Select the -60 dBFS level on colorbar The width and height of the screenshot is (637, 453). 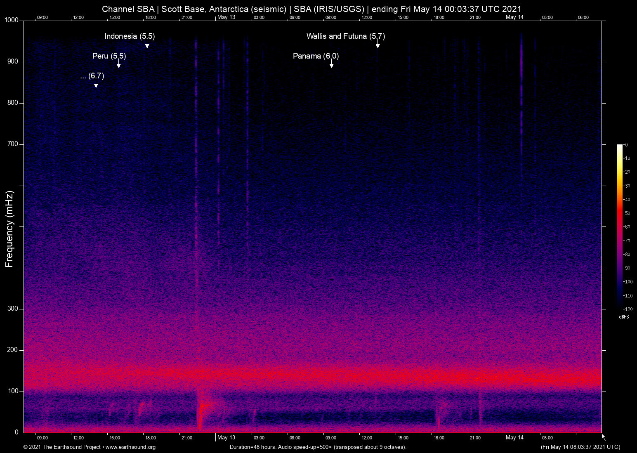(627, 226)
